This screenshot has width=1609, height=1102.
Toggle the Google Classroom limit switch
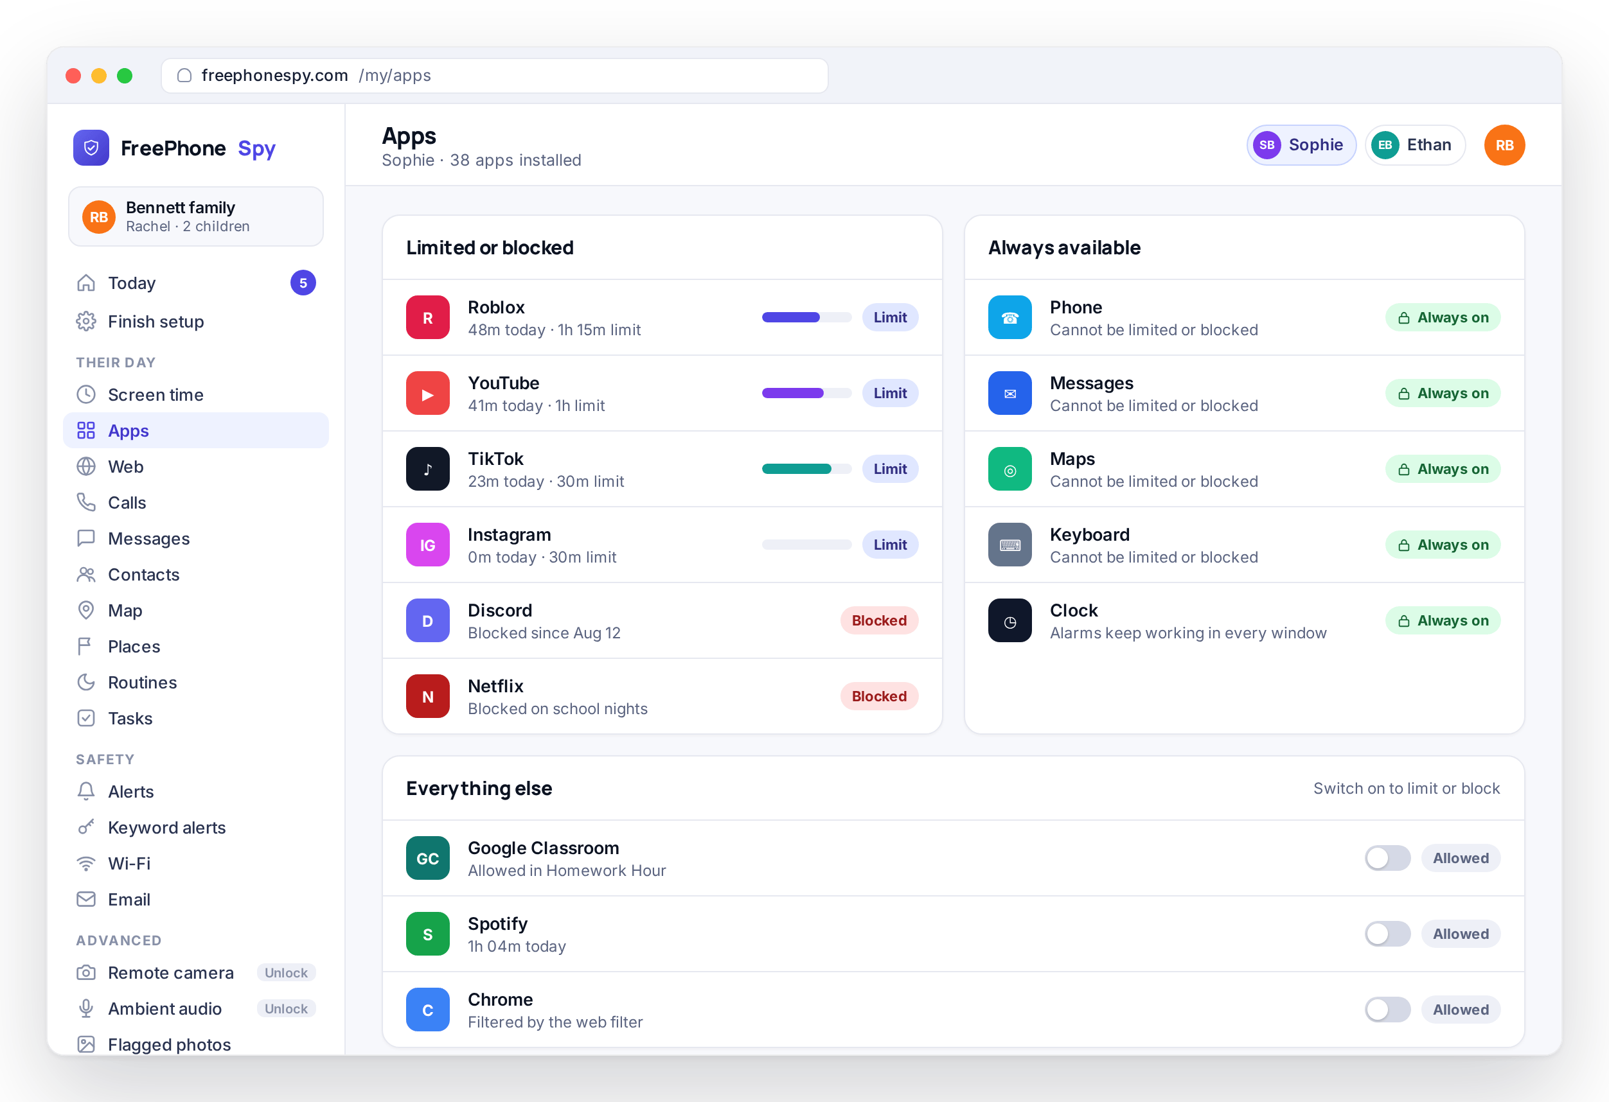pyautogui.click(x=1387, y=859)
